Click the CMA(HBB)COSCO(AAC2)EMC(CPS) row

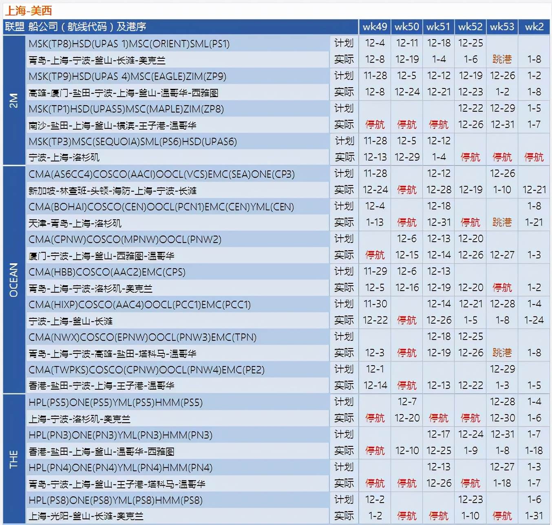coord(178,271)
